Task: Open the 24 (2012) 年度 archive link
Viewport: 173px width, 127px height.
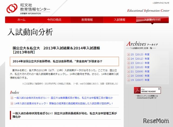Action: tap(140, 59)
